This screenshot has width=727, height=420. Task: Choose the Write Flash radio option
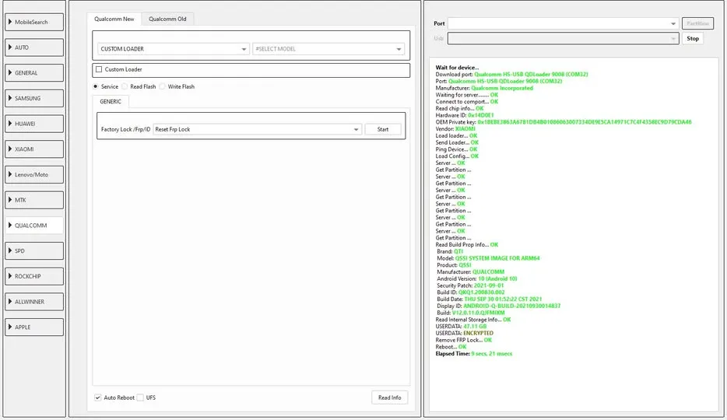163,87
